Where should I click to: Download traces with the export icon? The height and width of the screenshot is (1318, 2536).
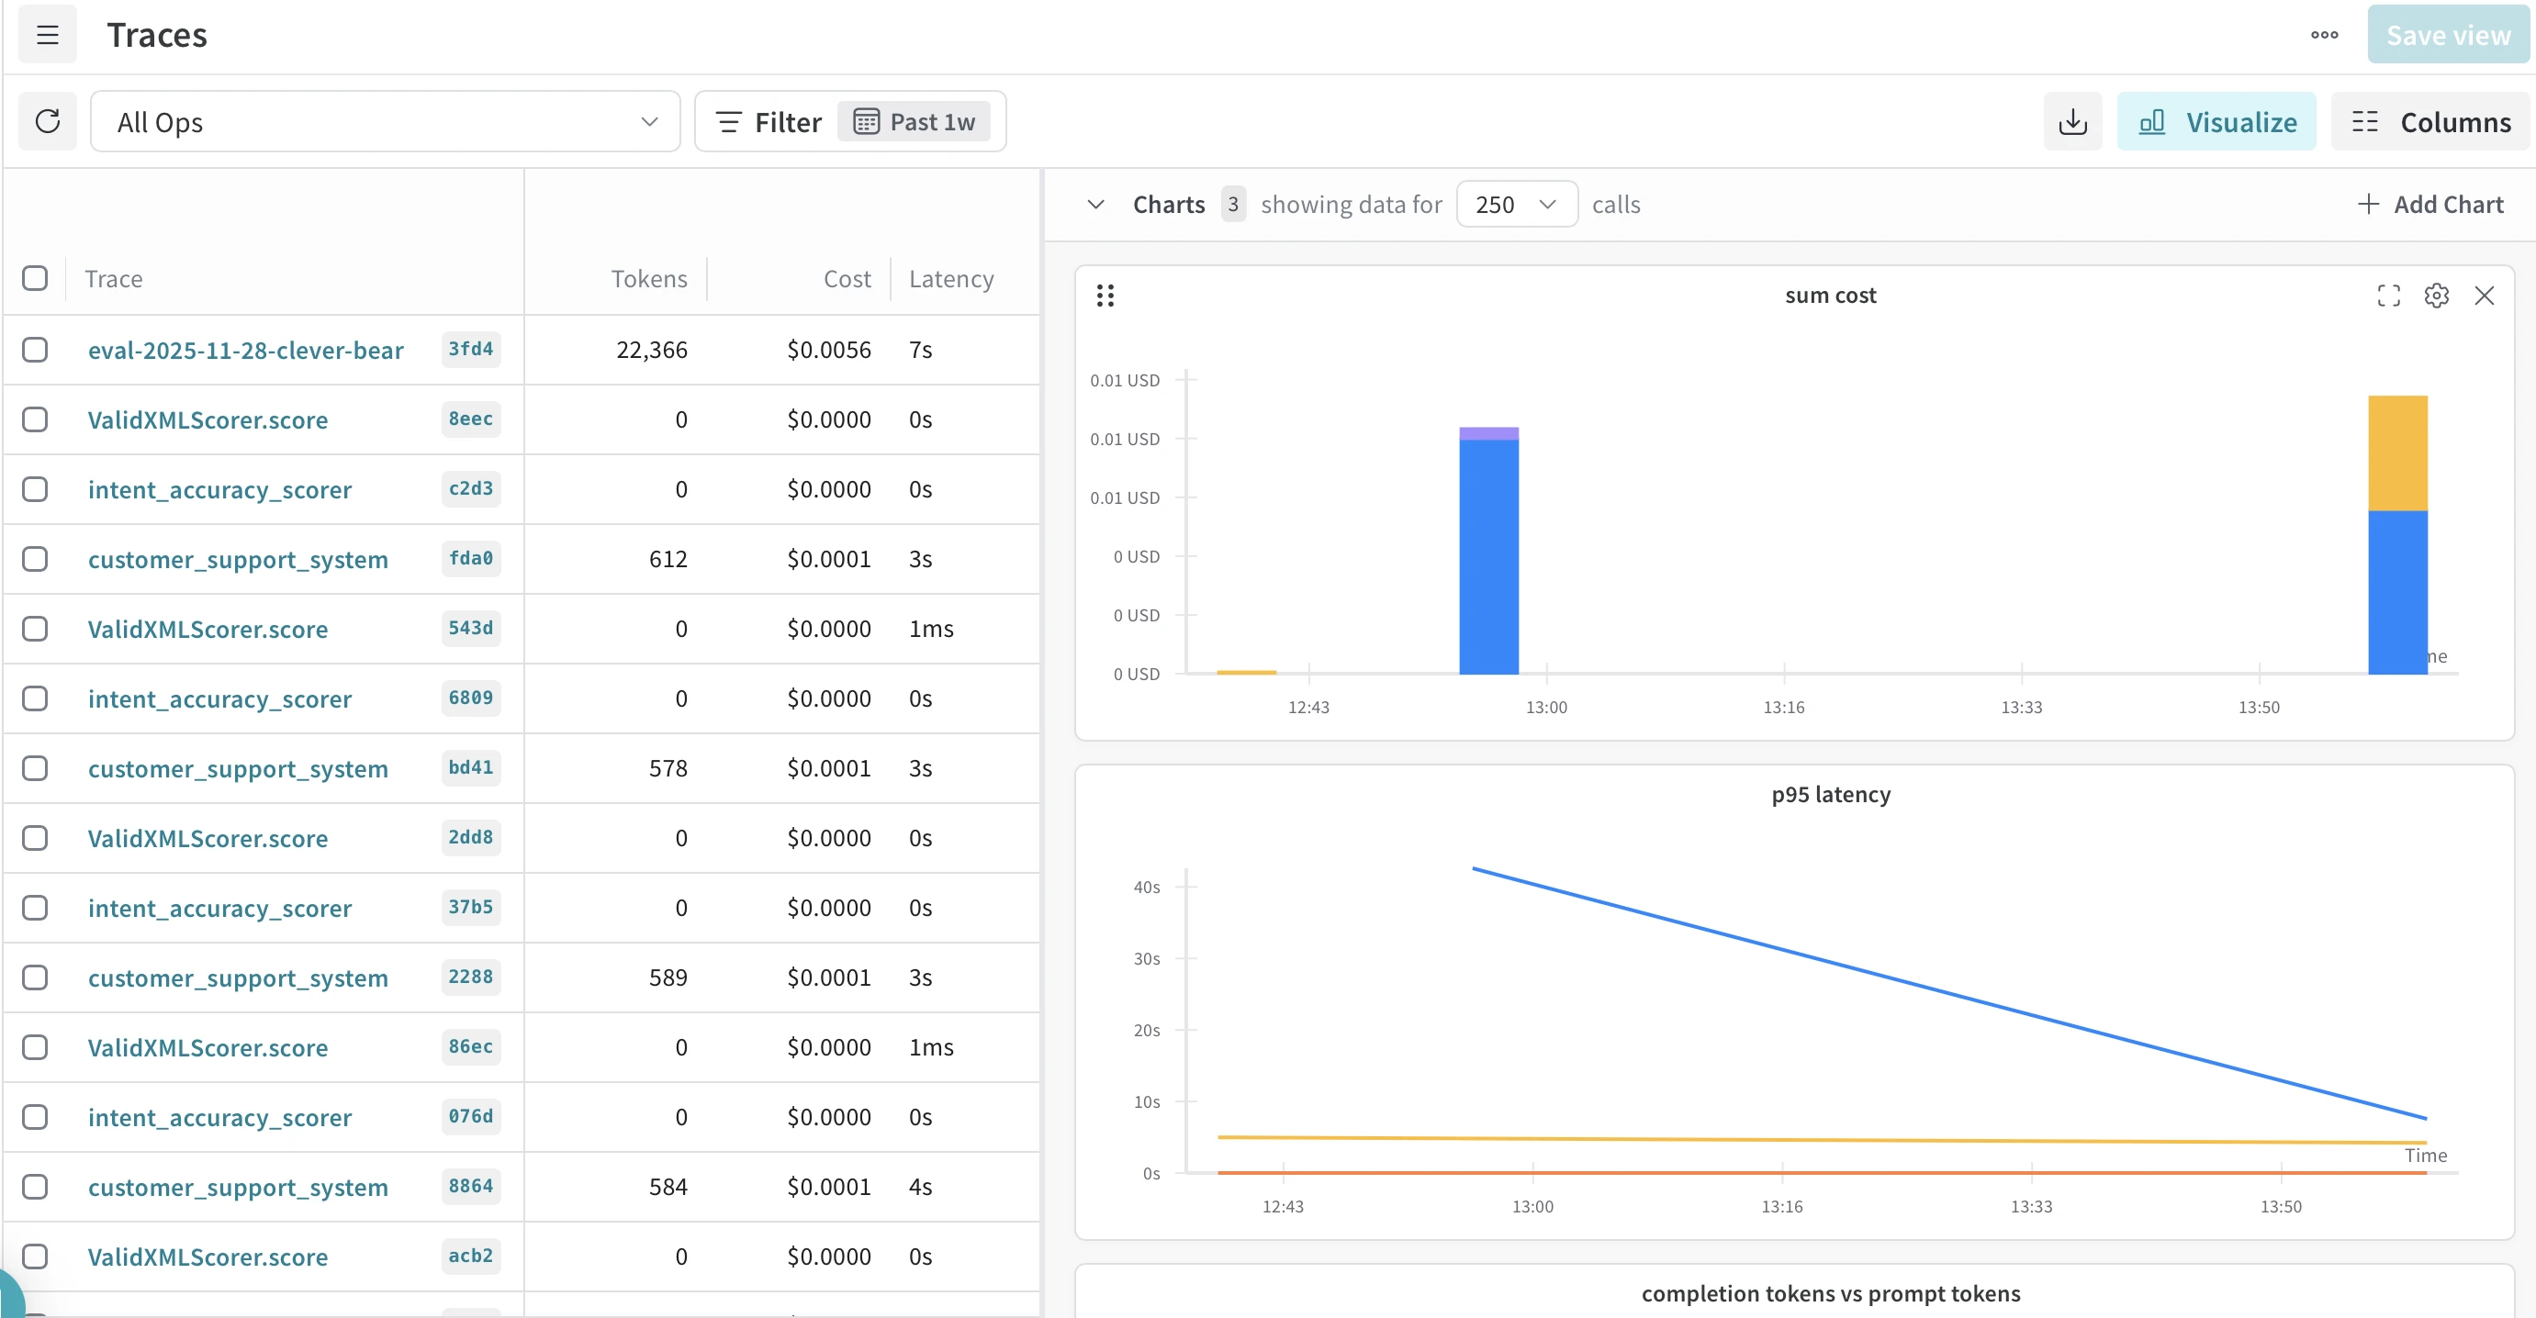click(2072, 122)
